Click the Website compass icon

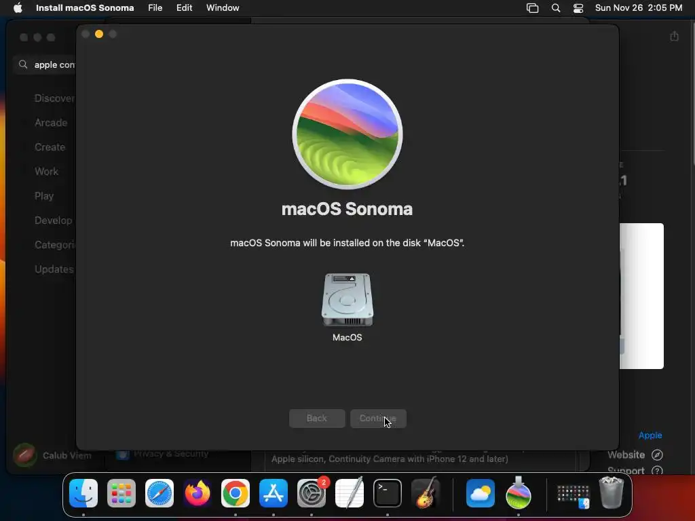(x=657, y=455)
